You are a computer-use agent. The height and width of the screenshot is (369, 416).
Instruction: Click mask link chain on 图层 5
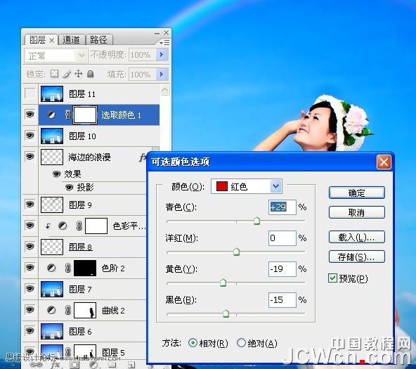point(67,352)
